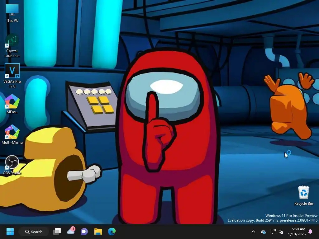
Task: Open File Explorer from the taskbar
Action: 98,232
